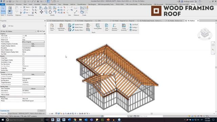
Task: Collapse the Camera properties section
Action: 45,72
